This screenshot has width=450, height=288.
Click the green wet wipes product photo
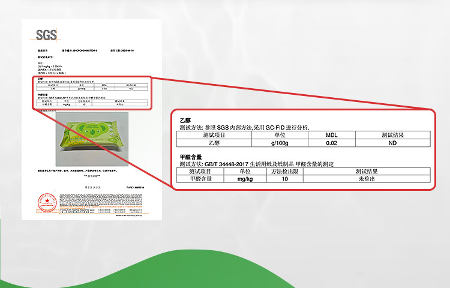[x=92, y=139]
